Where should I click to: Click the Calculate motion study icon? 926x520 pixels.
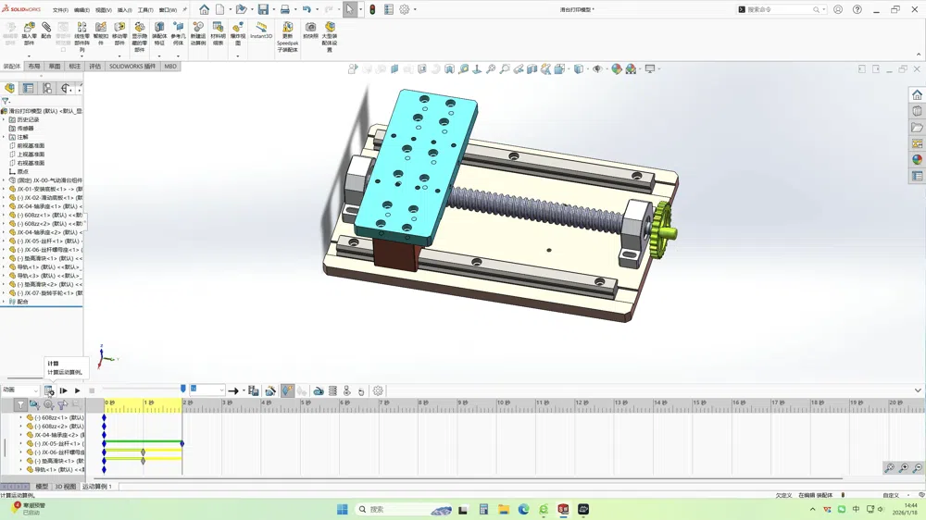pyautogui.click(x=49, y=390)
